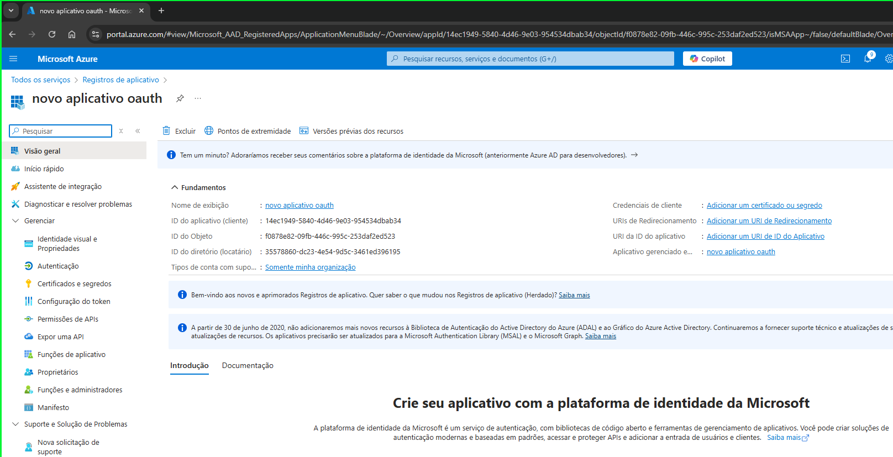Open the notifications bell

(868, 59)
